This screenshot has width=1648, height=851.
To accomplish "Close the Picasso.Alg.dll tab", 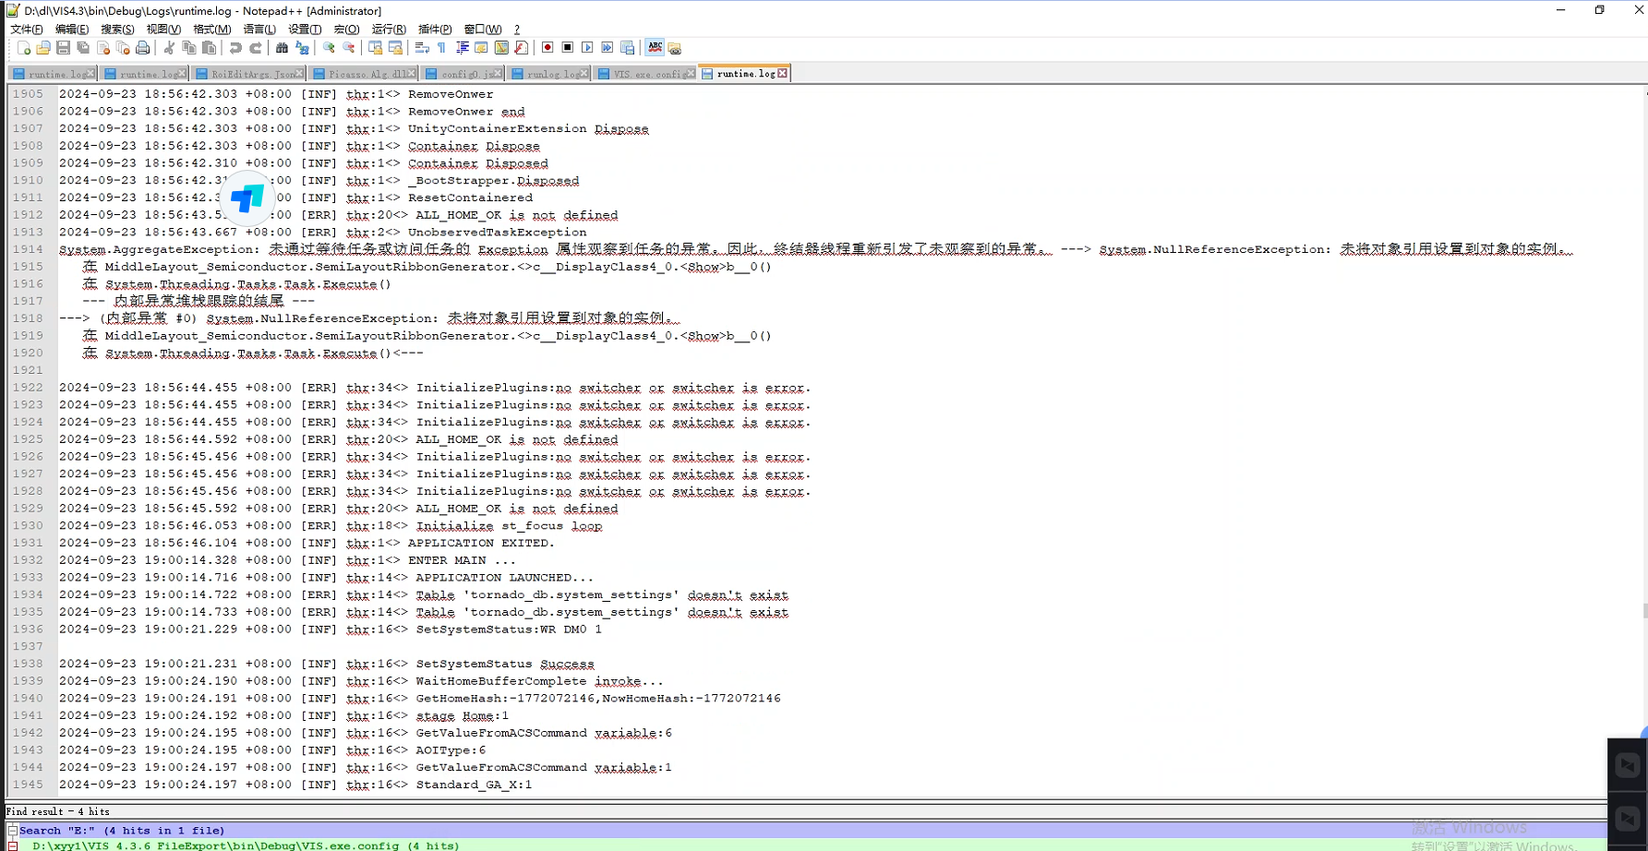I will tap(411, 74).
